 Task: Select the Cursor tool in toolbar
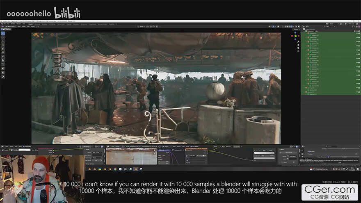3,37
